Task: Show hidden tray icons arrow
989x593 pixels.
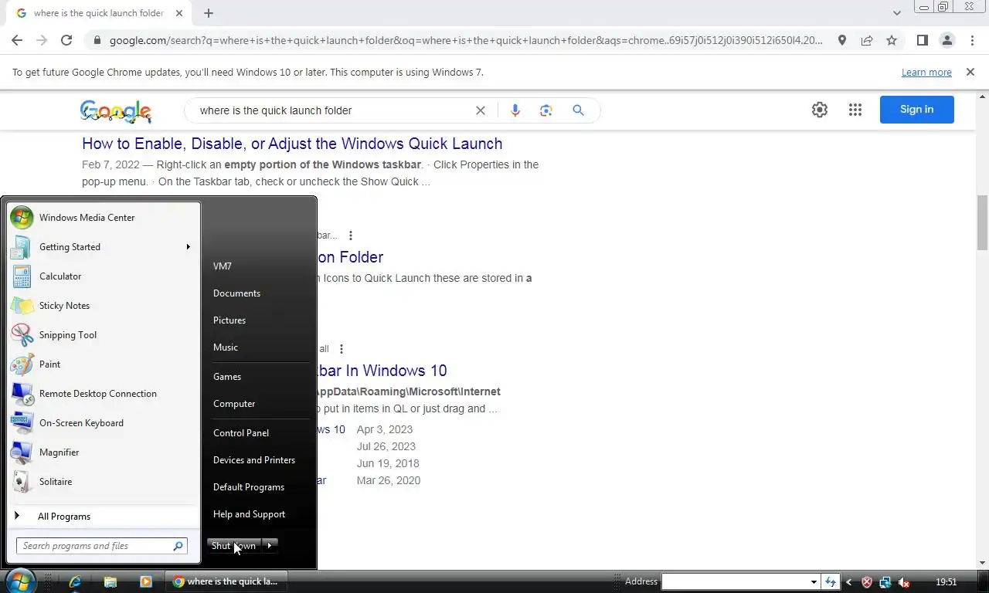Action: point(849,582)
